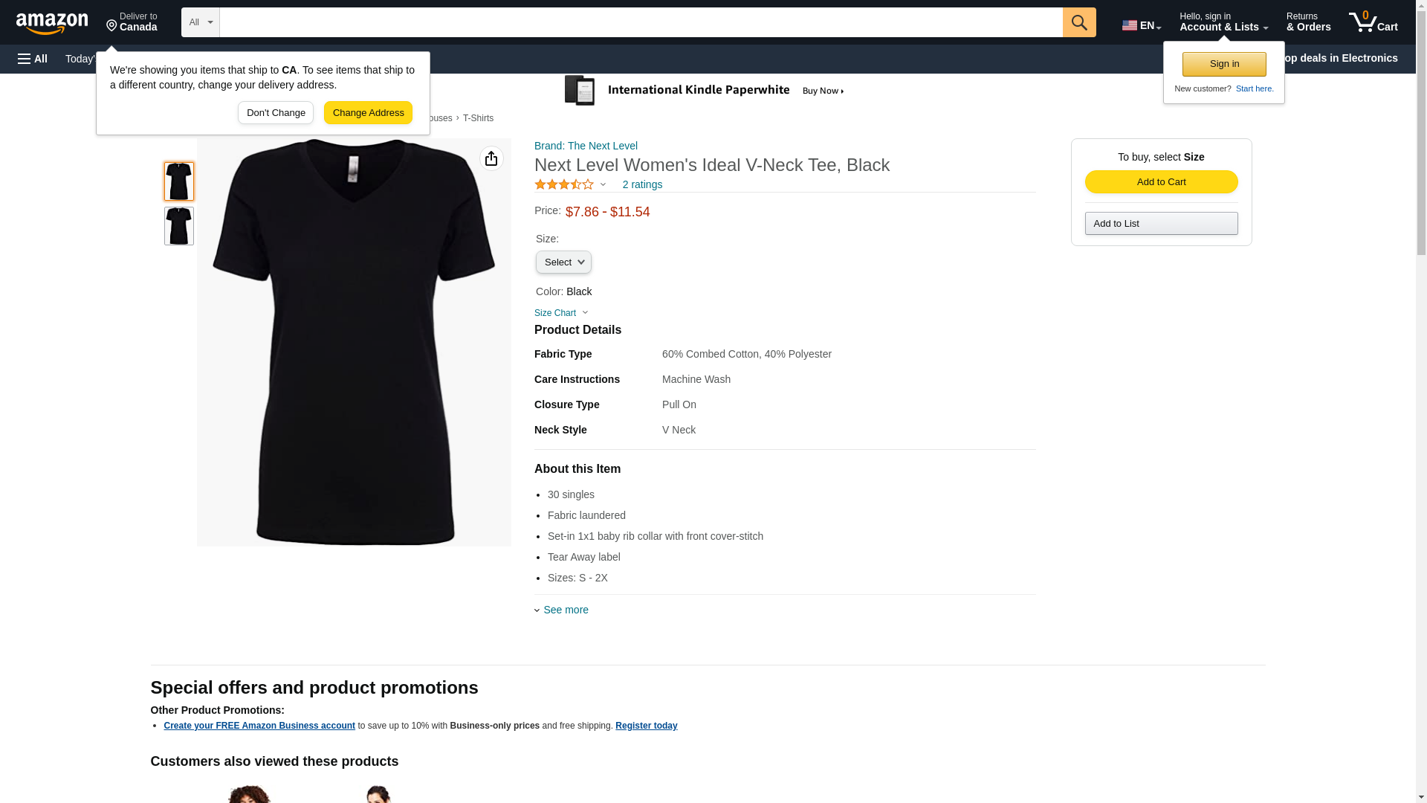Open the EN language flag selector

[x=1141, y=25]
